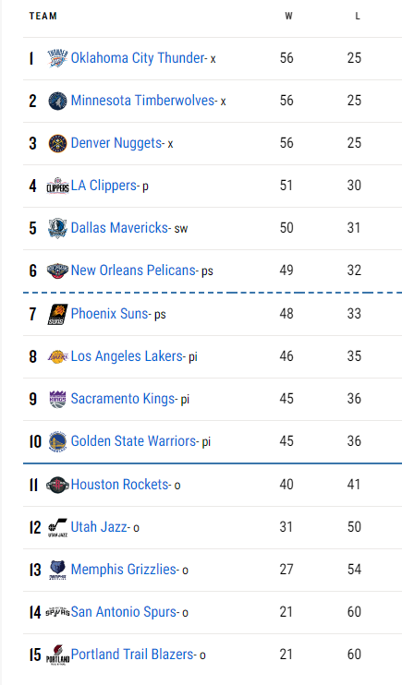Sort standings by the L column header
The image size is (402, 685).
[358, 17]
